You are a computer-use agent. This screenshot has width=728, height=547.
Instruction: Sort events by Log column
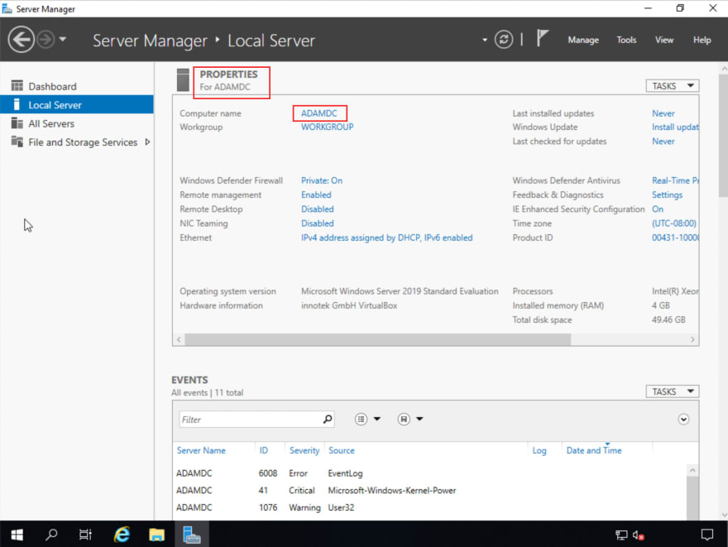539,450
